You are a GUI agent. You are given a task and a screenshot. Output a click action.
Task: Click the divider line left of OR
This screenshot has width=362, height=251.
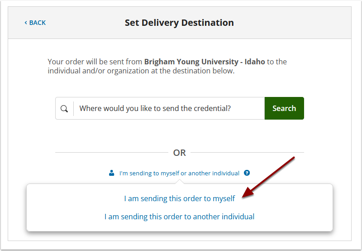tap(112, 153)
